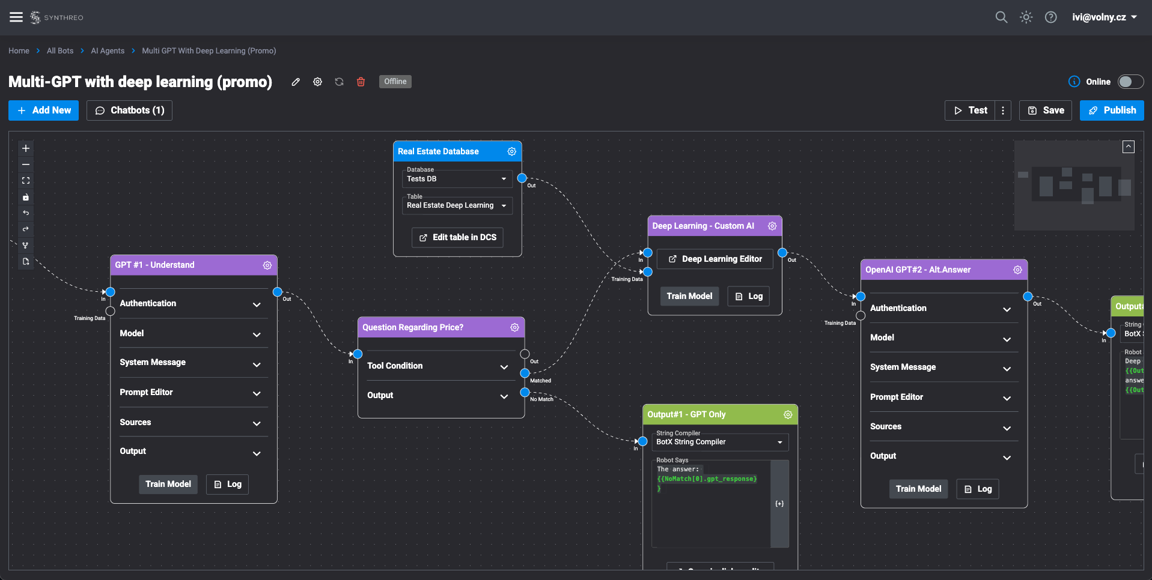Viewport: 1152px width, 580px height.
Task: Open the account menu for ivi@volny.cz
Action: 1104,17
